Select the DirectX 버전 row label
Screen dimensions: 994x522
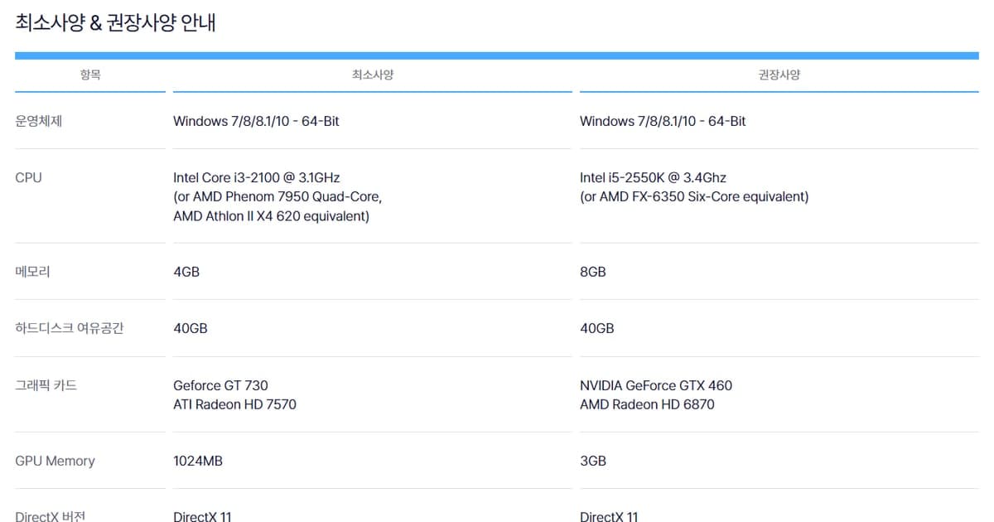tap(51, 516)
